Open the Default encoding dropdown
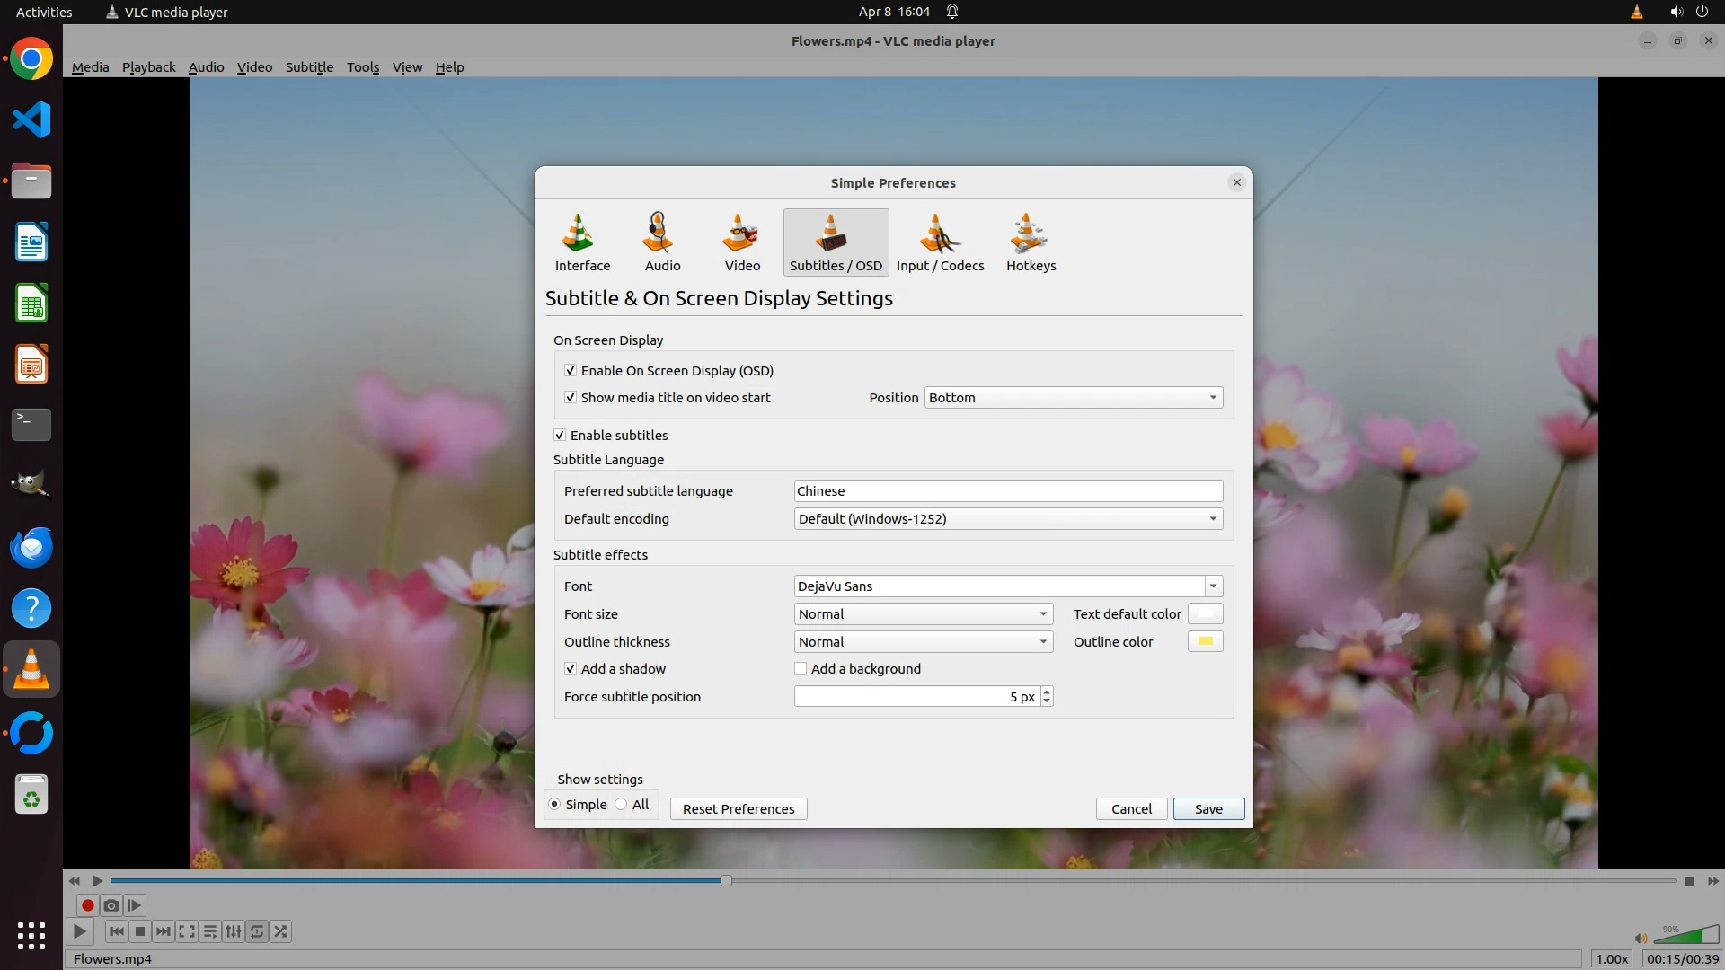 point(1007,519)
